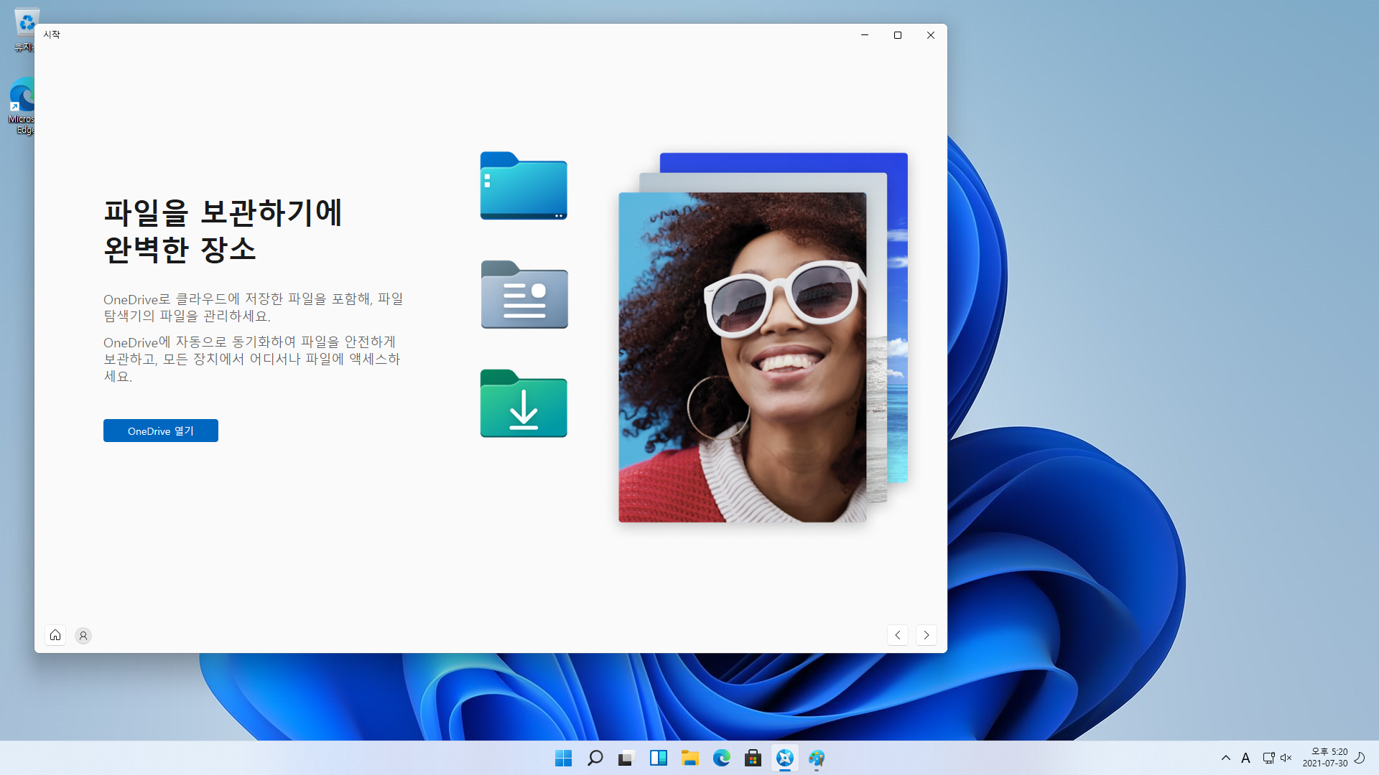Open the clock showing 오후 5:20
Image resolution: width=1379 pixels, height=775 pixels.
point(1325,758)
